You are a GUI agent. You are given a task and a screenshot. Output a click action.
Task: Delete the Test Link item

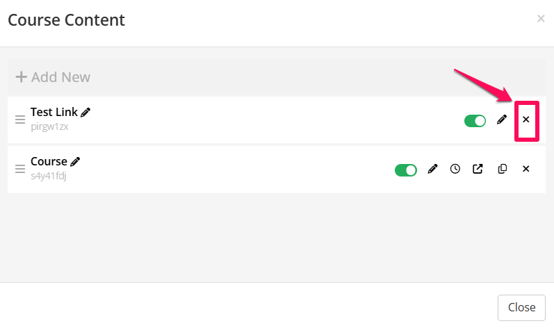tap(526, 120)
